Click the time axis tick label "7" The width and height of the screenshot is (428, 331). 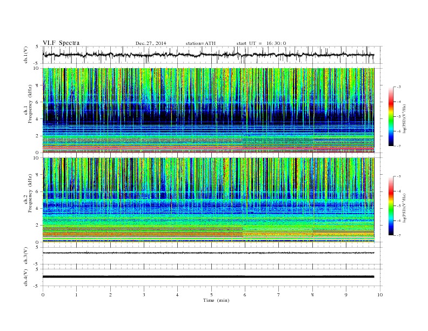(279, 295)
